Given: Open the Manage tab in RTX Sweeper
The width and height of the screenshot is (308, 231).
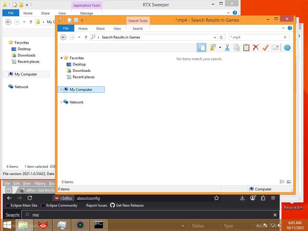Looking at the screenshot, I should click(x=87, y=13).
